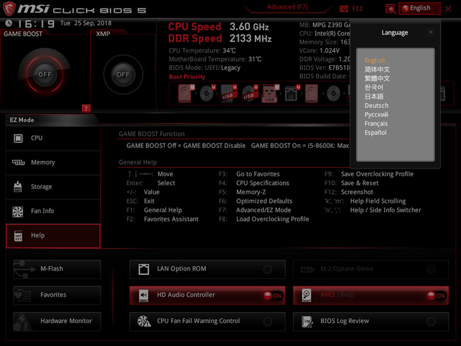This screenshot has width=461, height=346.
Task: Click 'Save & Reset' help text
Action: (360, 183)
